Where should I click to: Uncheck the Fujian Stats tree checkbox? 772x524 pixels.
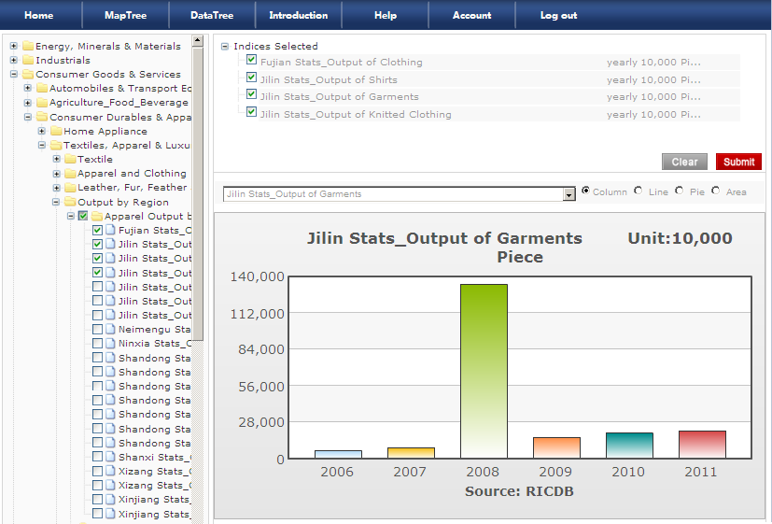click(x=97, y=230)
